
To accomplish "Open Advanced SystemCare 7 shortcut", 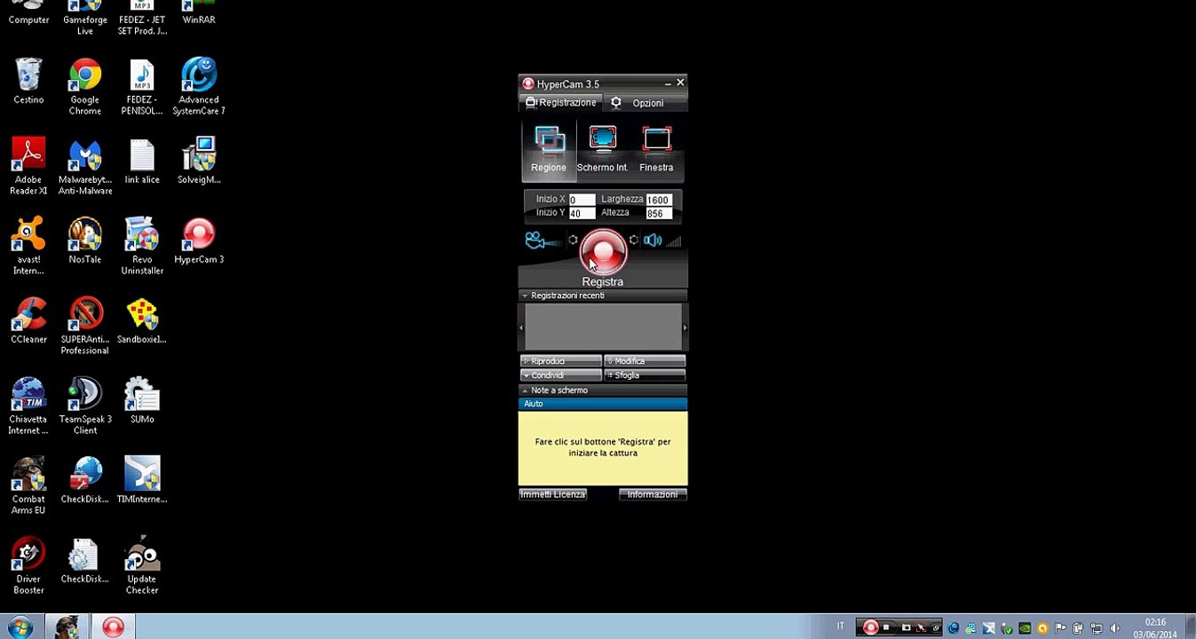I will click(x=199, y=87).
